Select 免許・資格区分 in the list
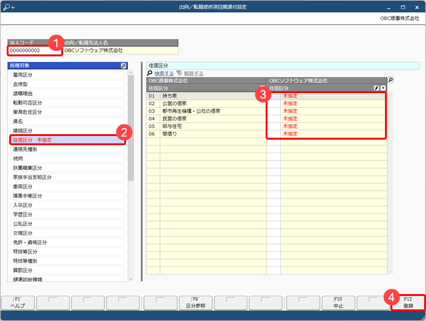 point(67,242)
